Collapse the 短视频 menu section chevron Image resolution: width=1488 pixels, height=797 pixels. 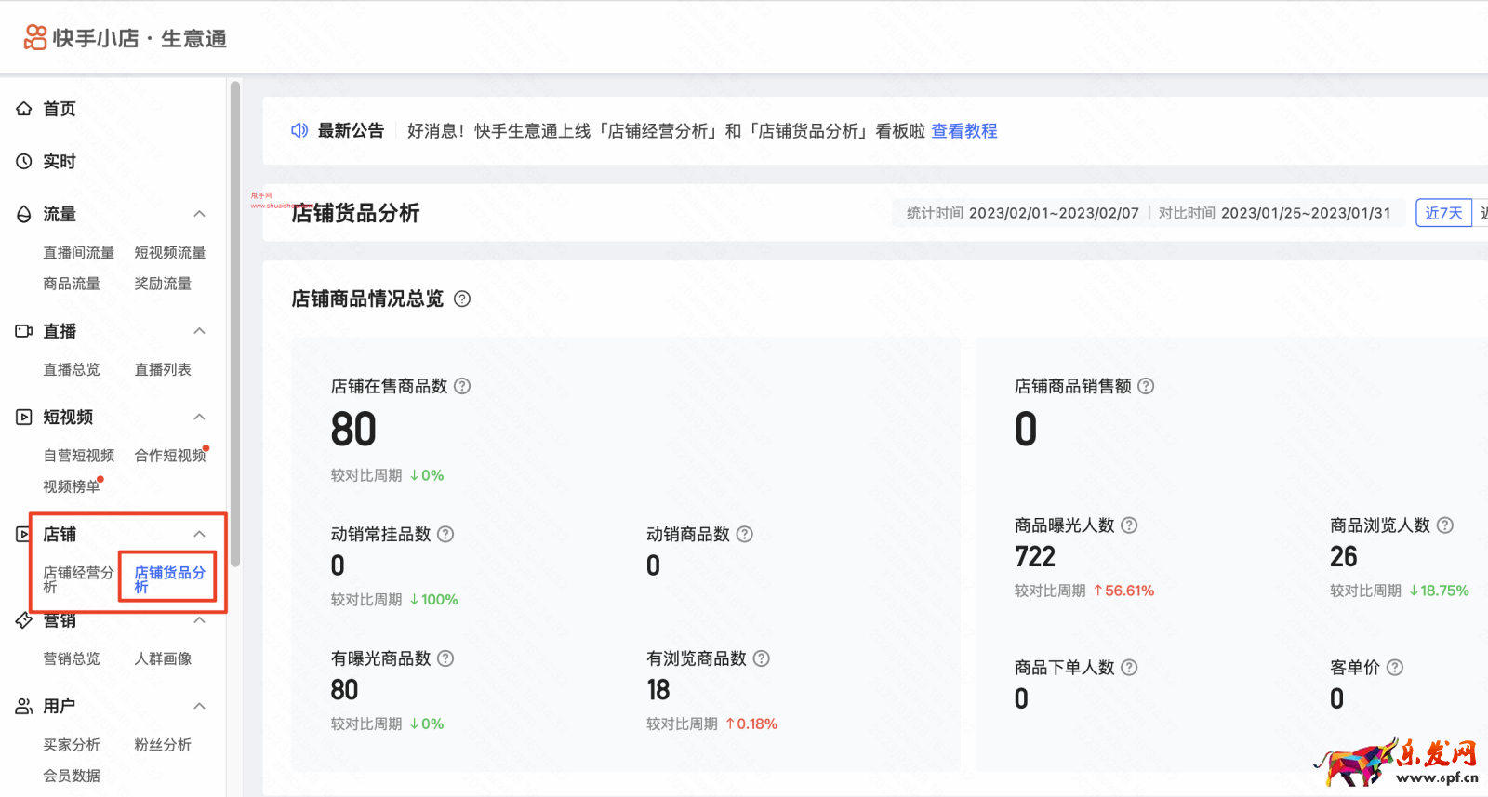click(x=199, y=417)
